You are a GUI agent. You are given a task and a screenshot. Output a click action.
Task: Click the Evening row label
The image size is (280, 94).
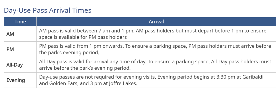[x=16, y=80]
